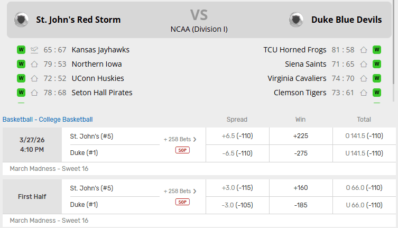Image resolution: width=398 pixels, height=228 pixels.
Task: Click the home icon next to TCU Horned Frogs
Action: tap(364, 50)
